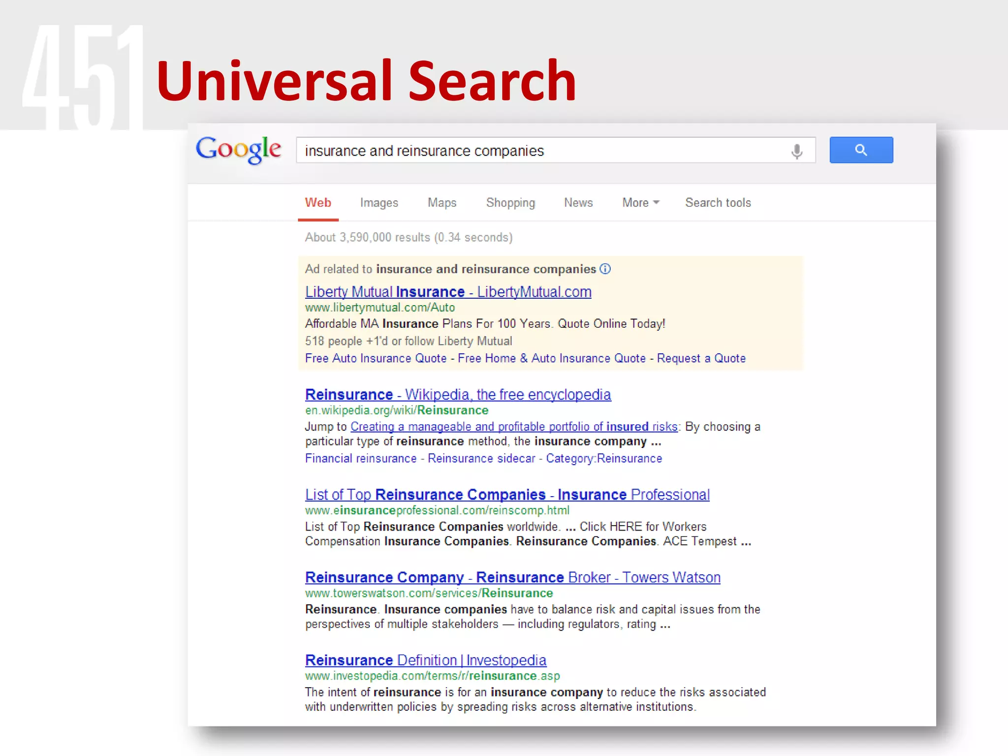This screenshot has width=1008, height=756.
Task: Open Category:Reinsurance sitelink
Action: click(604, 459)
